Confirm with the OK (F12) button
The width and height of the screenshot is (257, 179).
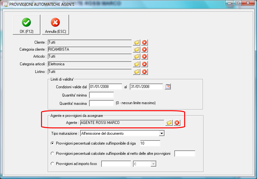pos(26,25)
